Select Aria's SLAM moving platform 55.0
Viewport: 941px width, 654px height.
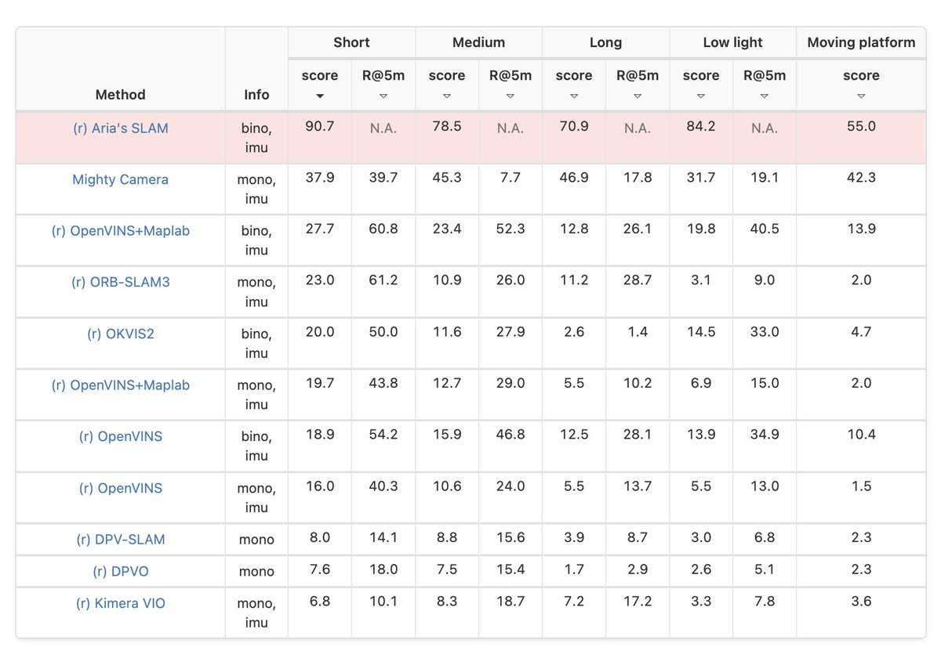[x=861, y=126]
